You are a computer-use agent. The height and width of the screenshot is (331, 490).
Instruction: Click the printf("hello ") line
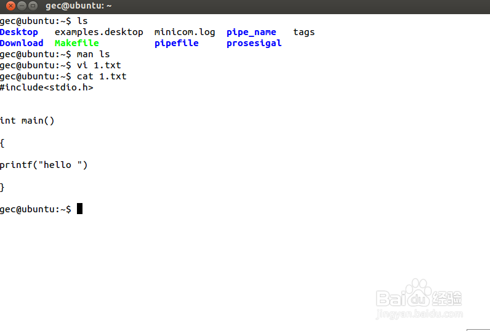click(44, 165)
